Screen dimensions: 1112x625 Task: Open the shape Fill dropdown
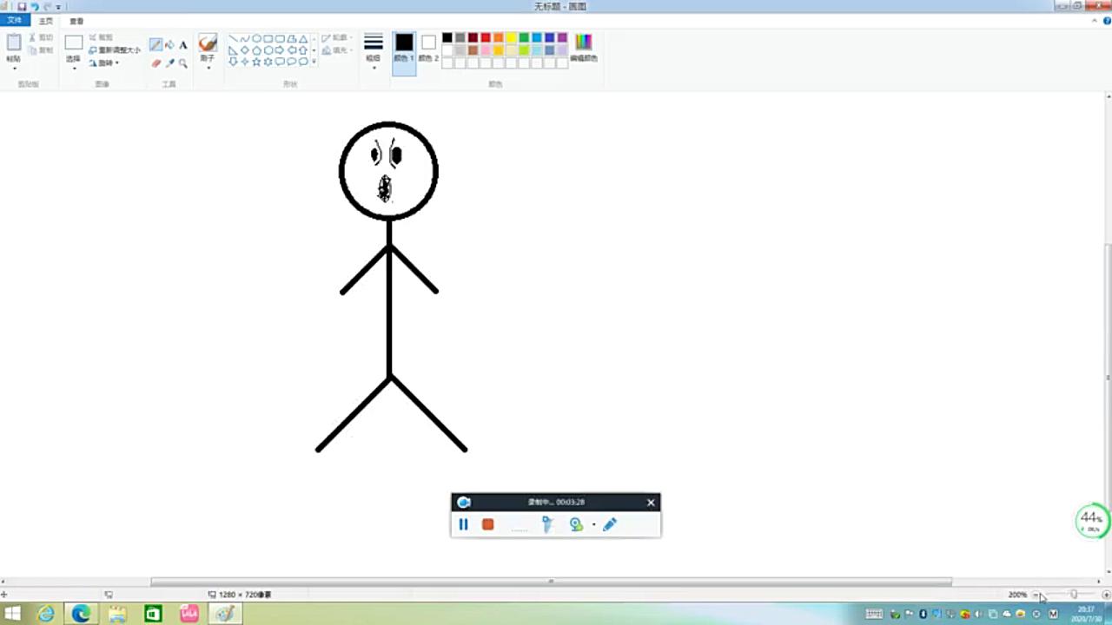(x=337, y=50)
